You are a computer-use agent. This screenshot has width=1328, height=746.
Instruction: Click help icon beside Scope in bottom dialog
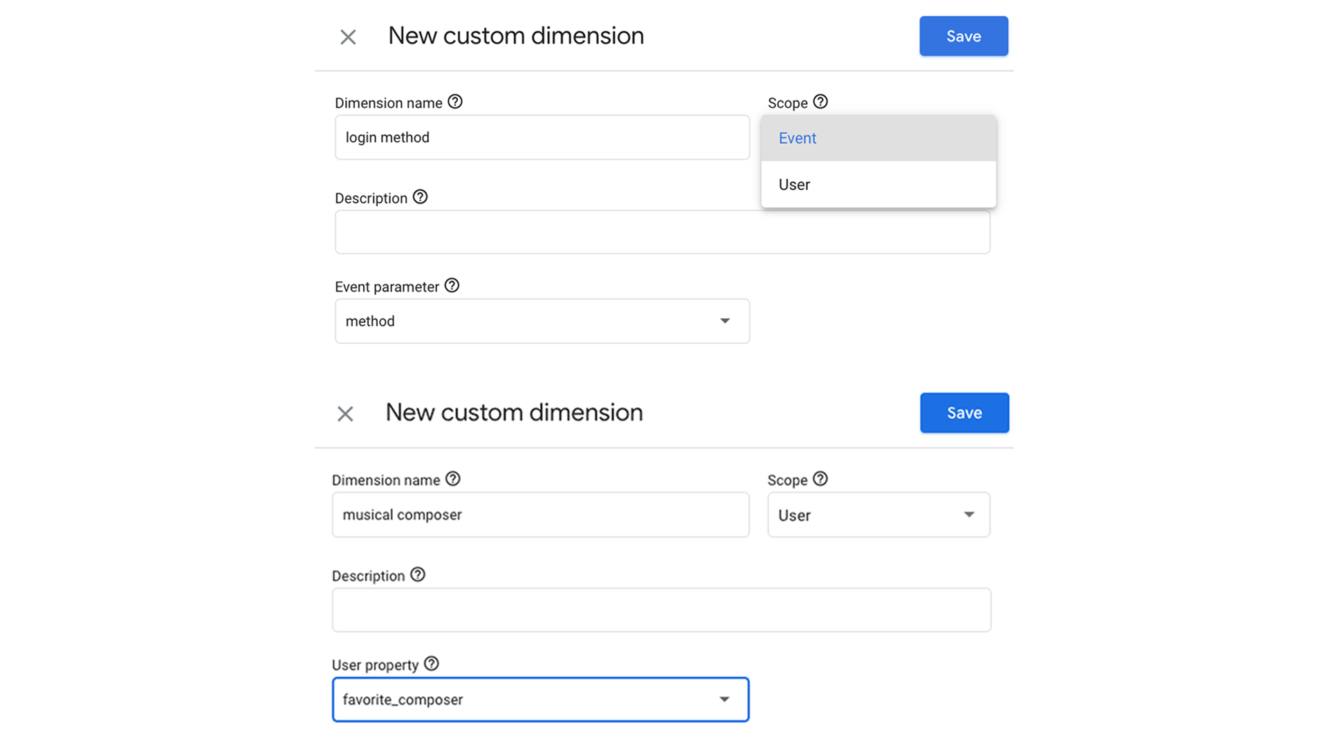point(820,479)
